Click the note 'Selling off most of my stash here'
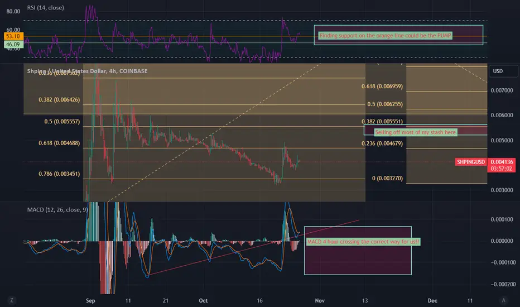The height and width of the screenshot is (307, 520). click(415, 132)
